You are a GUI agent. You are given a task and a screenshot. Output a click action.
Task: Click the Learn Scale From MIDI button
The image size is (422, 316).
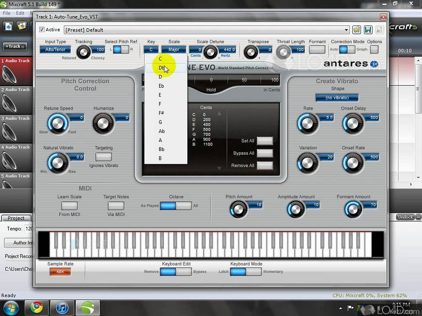coord(69,205)
